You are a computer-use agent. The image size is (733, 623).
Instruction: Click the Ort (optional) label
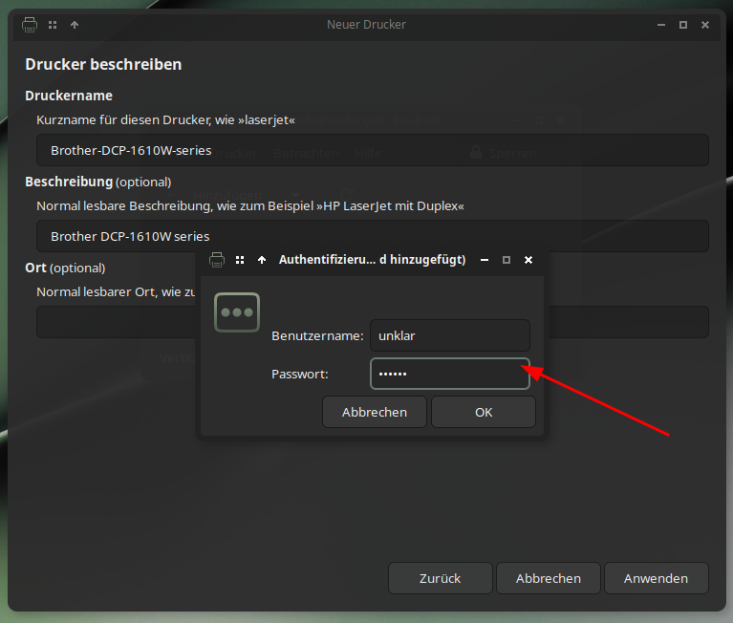tap(65, 268)
